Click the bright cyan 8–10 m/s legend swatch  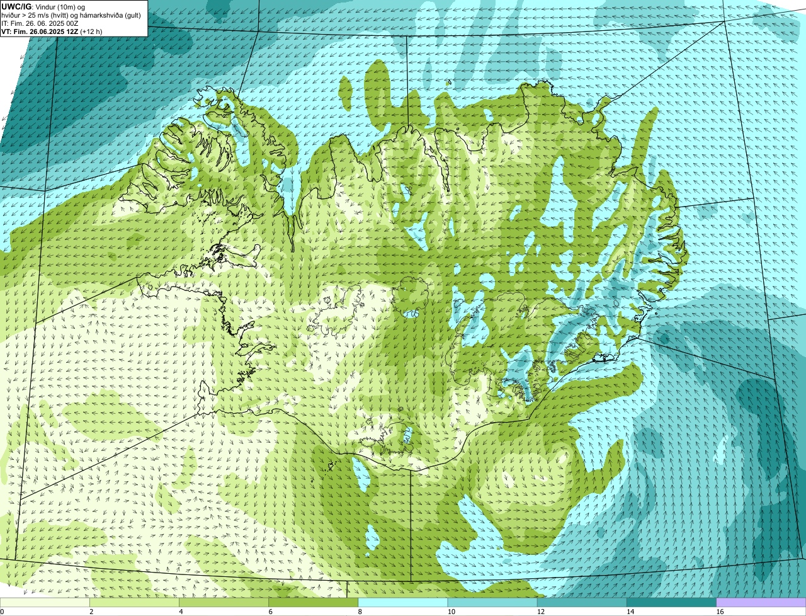[x=403, y=603]
